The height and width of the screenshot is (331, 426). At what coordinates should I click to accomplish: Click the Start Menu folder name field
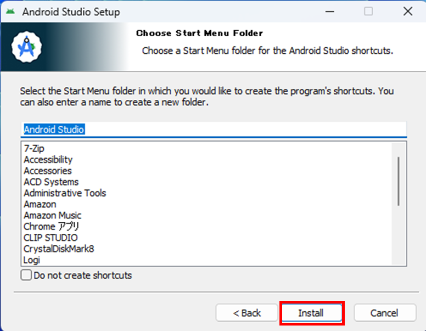coord(213,130)
